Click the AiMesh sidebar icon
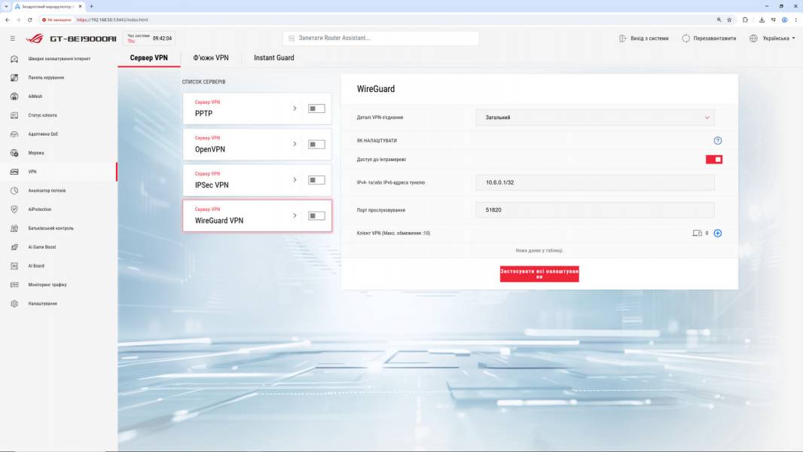803x452 pixels. pos(14,96)
